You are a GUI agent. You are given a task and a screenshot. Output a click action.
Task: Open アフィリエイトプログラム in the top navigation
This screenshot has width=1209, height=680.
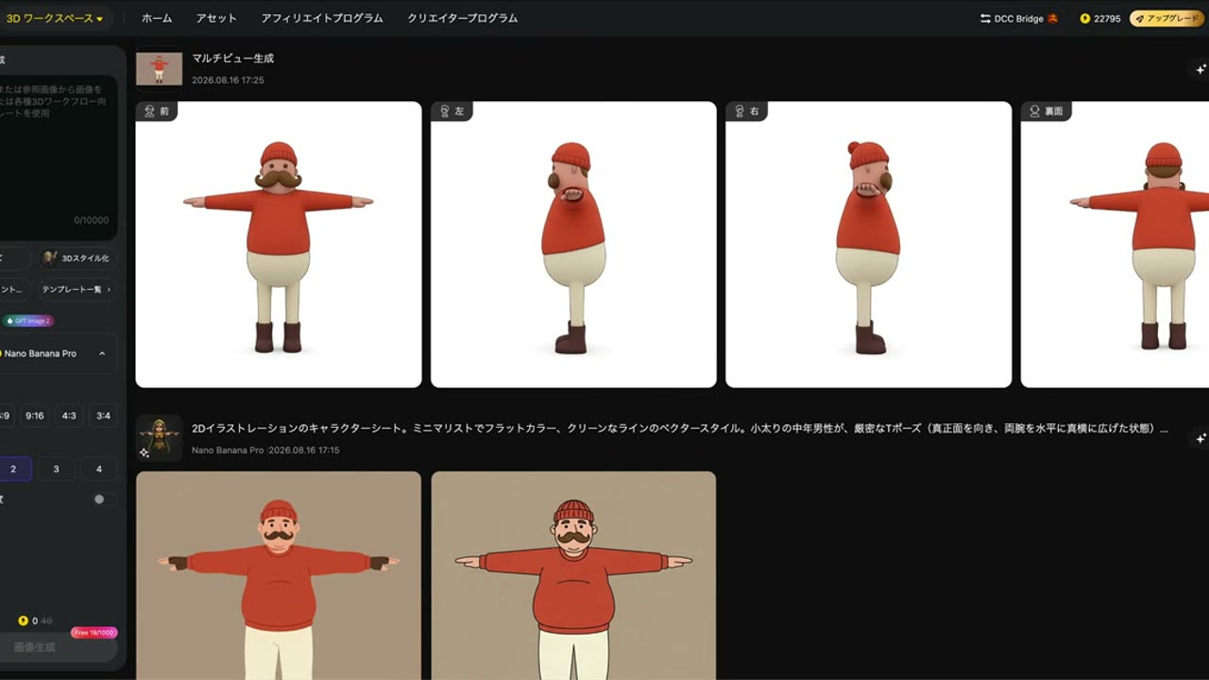322,18
